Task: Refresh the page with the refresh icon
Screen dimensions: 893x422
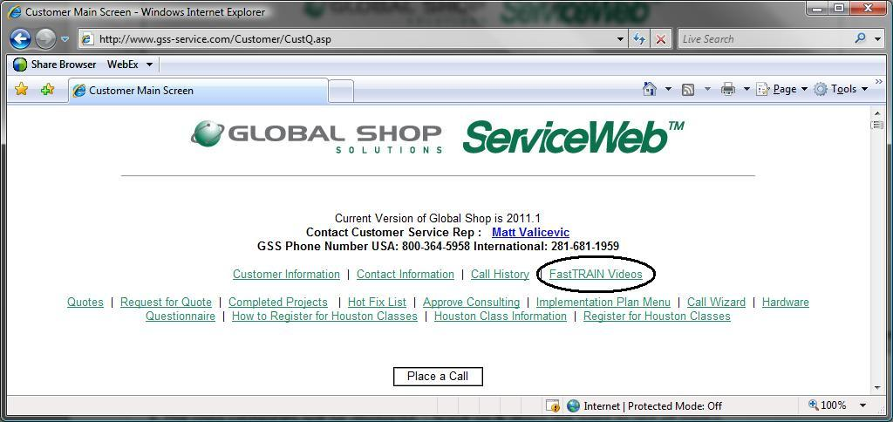Action: pos(639,39)
